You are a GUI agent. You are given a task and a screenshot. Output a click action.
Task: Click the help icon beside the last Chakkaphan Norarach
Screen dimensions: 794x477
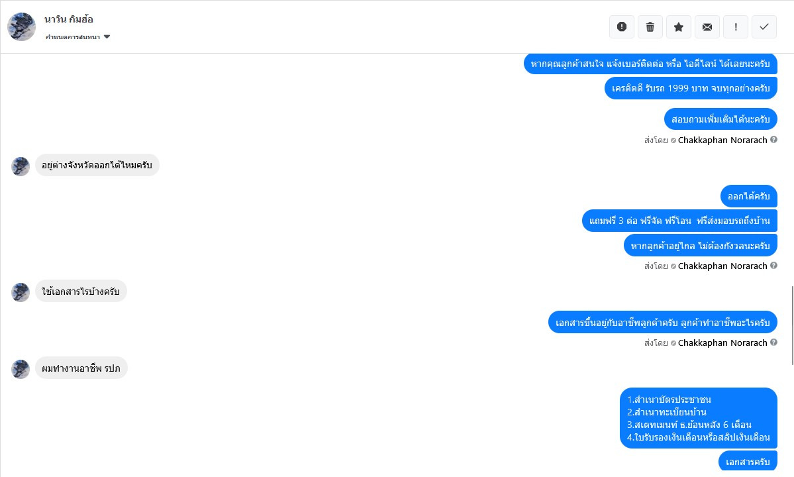coord(773,343)
